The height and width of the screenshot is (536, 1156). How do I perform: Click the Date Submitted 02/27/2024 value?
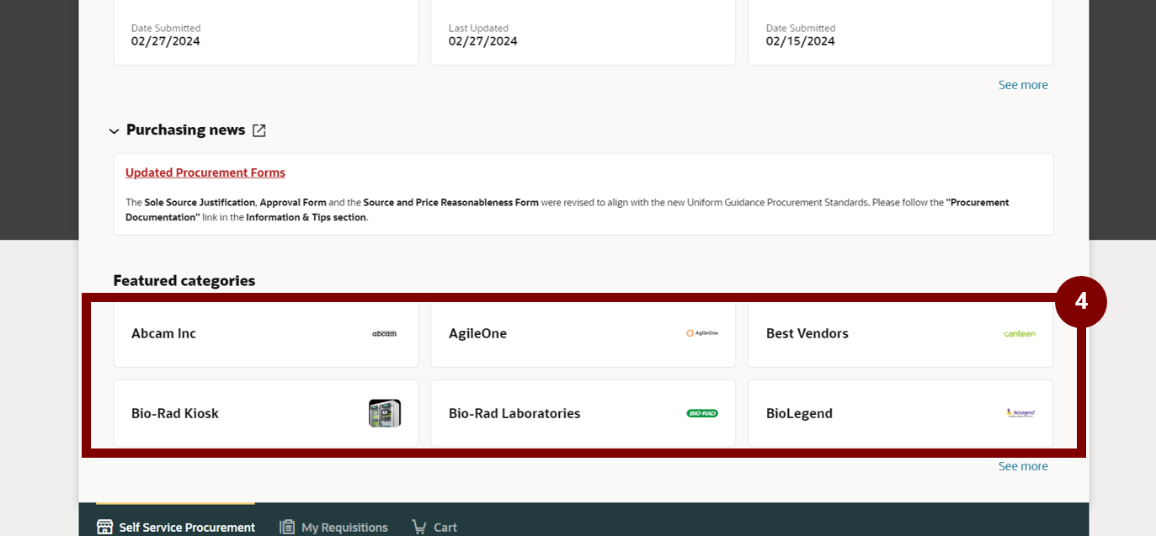[x=165, y=41]
